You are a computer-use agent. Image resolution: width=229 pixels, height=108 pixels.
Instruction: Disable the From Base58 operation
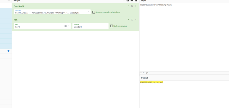(x=132, y=6)
